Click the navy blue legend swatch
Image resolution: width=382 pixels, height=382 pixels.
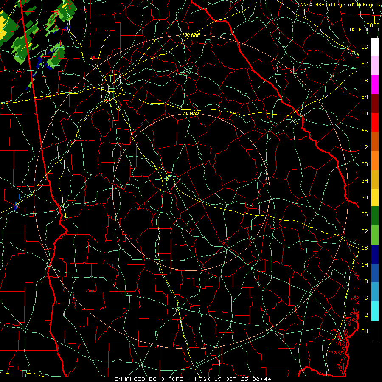coord(375,254)
